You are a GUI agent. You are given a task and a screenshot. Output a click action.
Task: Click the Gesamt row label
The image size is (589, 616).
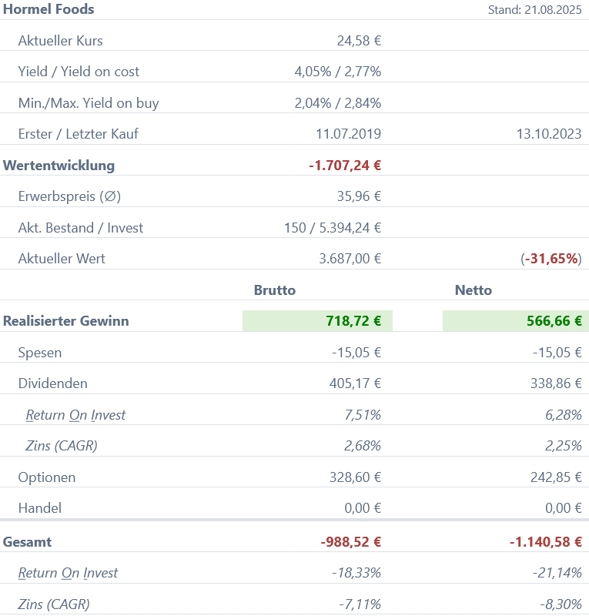point(28,542)
